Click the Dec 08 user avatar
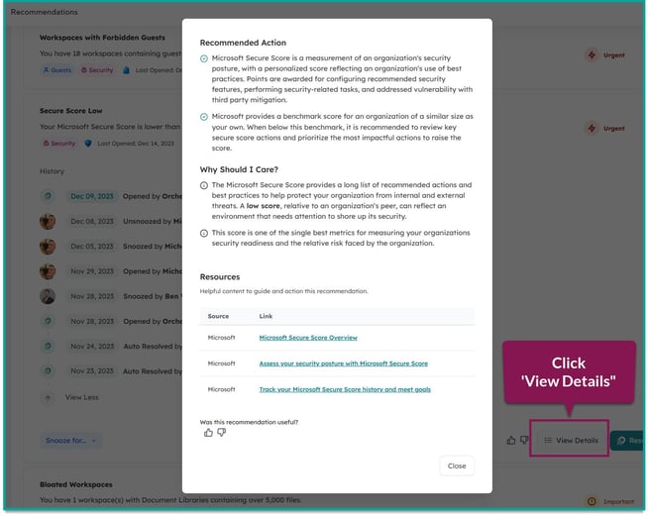Viewport: 649px width, 517px height. [x=48, y=222]
